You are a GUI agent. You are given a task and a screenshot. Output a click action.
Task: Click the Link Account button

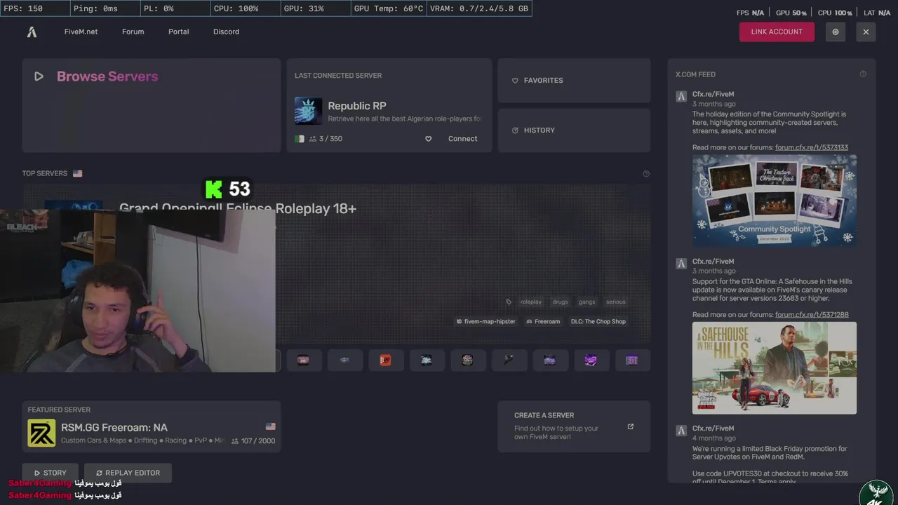(777, 32)
